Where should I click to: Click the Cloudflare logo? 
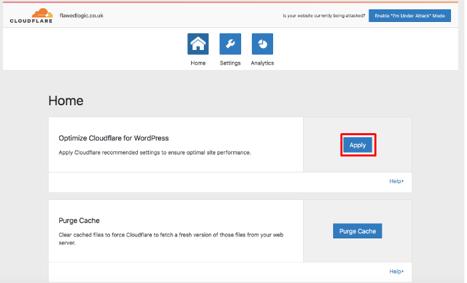31,15
